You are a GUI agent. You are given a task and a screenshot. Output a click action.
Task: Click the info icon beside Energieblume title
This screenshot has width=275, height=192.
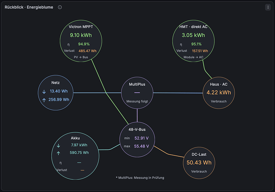[x=60, y=7]
